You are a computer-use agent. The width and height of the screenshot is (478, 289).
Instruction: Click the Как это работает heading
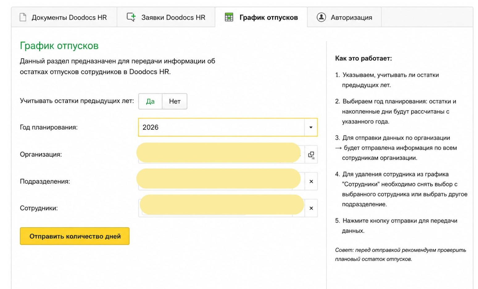click(364, 58)
